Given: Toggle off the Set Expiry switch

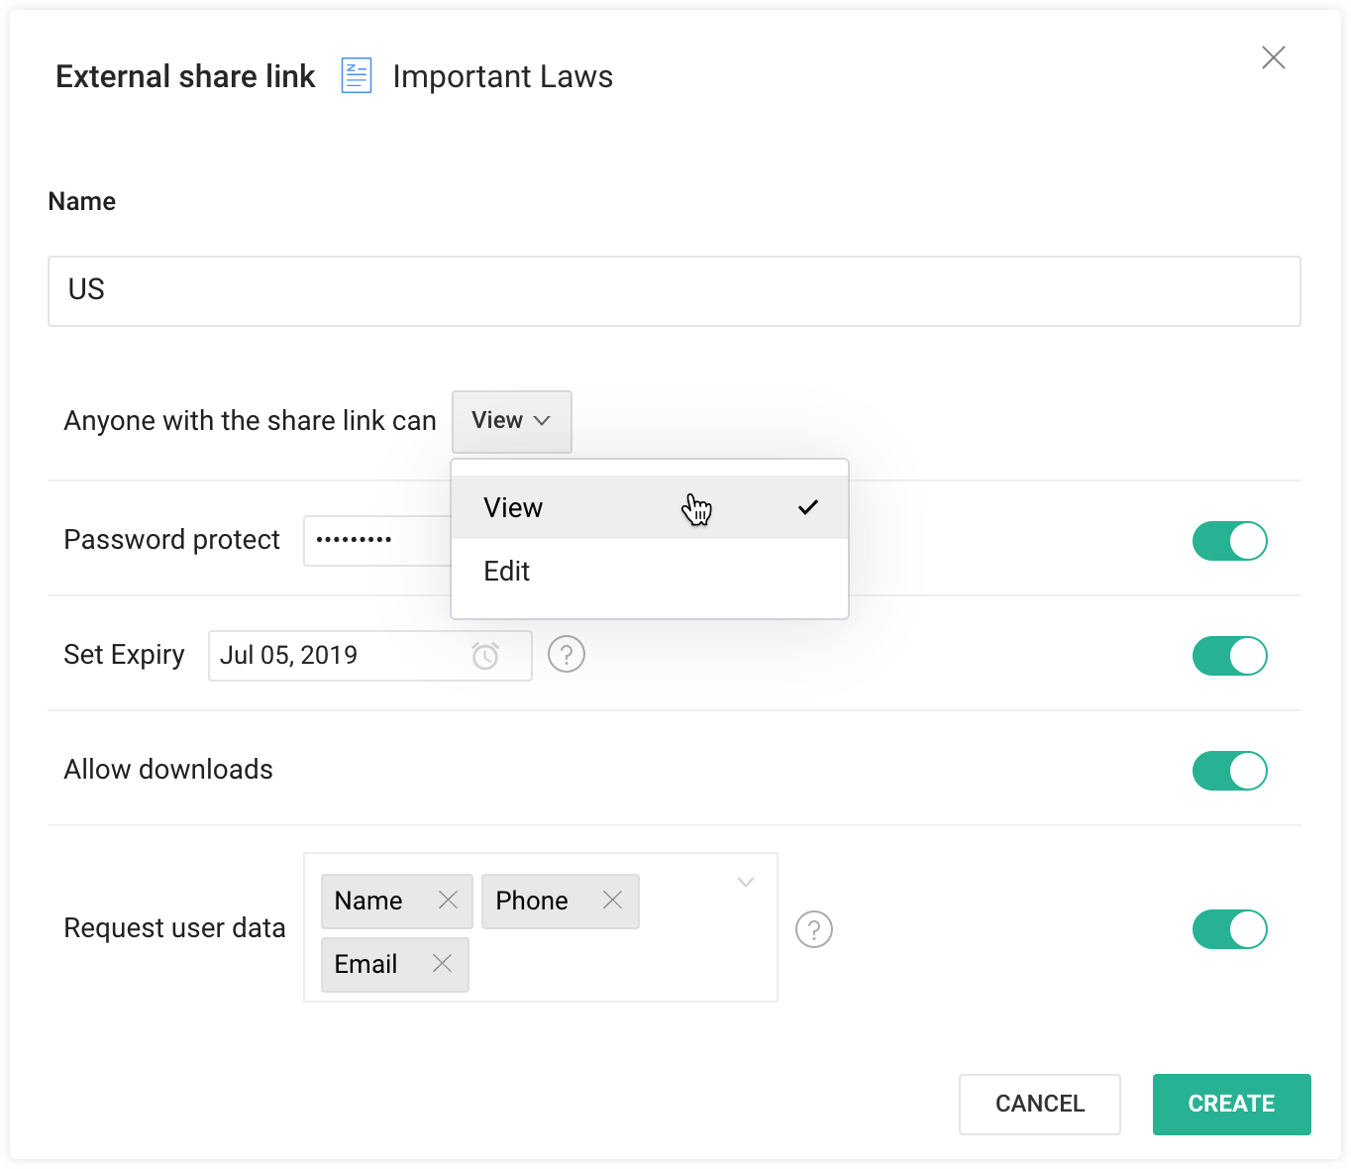Looking at the screenshot, I should (x=1229, y=655).
